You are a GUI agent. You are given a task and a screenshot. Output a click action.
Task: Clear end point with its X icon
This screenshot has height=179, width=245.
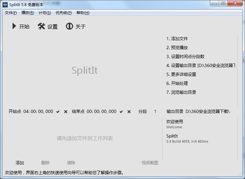tap(129, 112)
